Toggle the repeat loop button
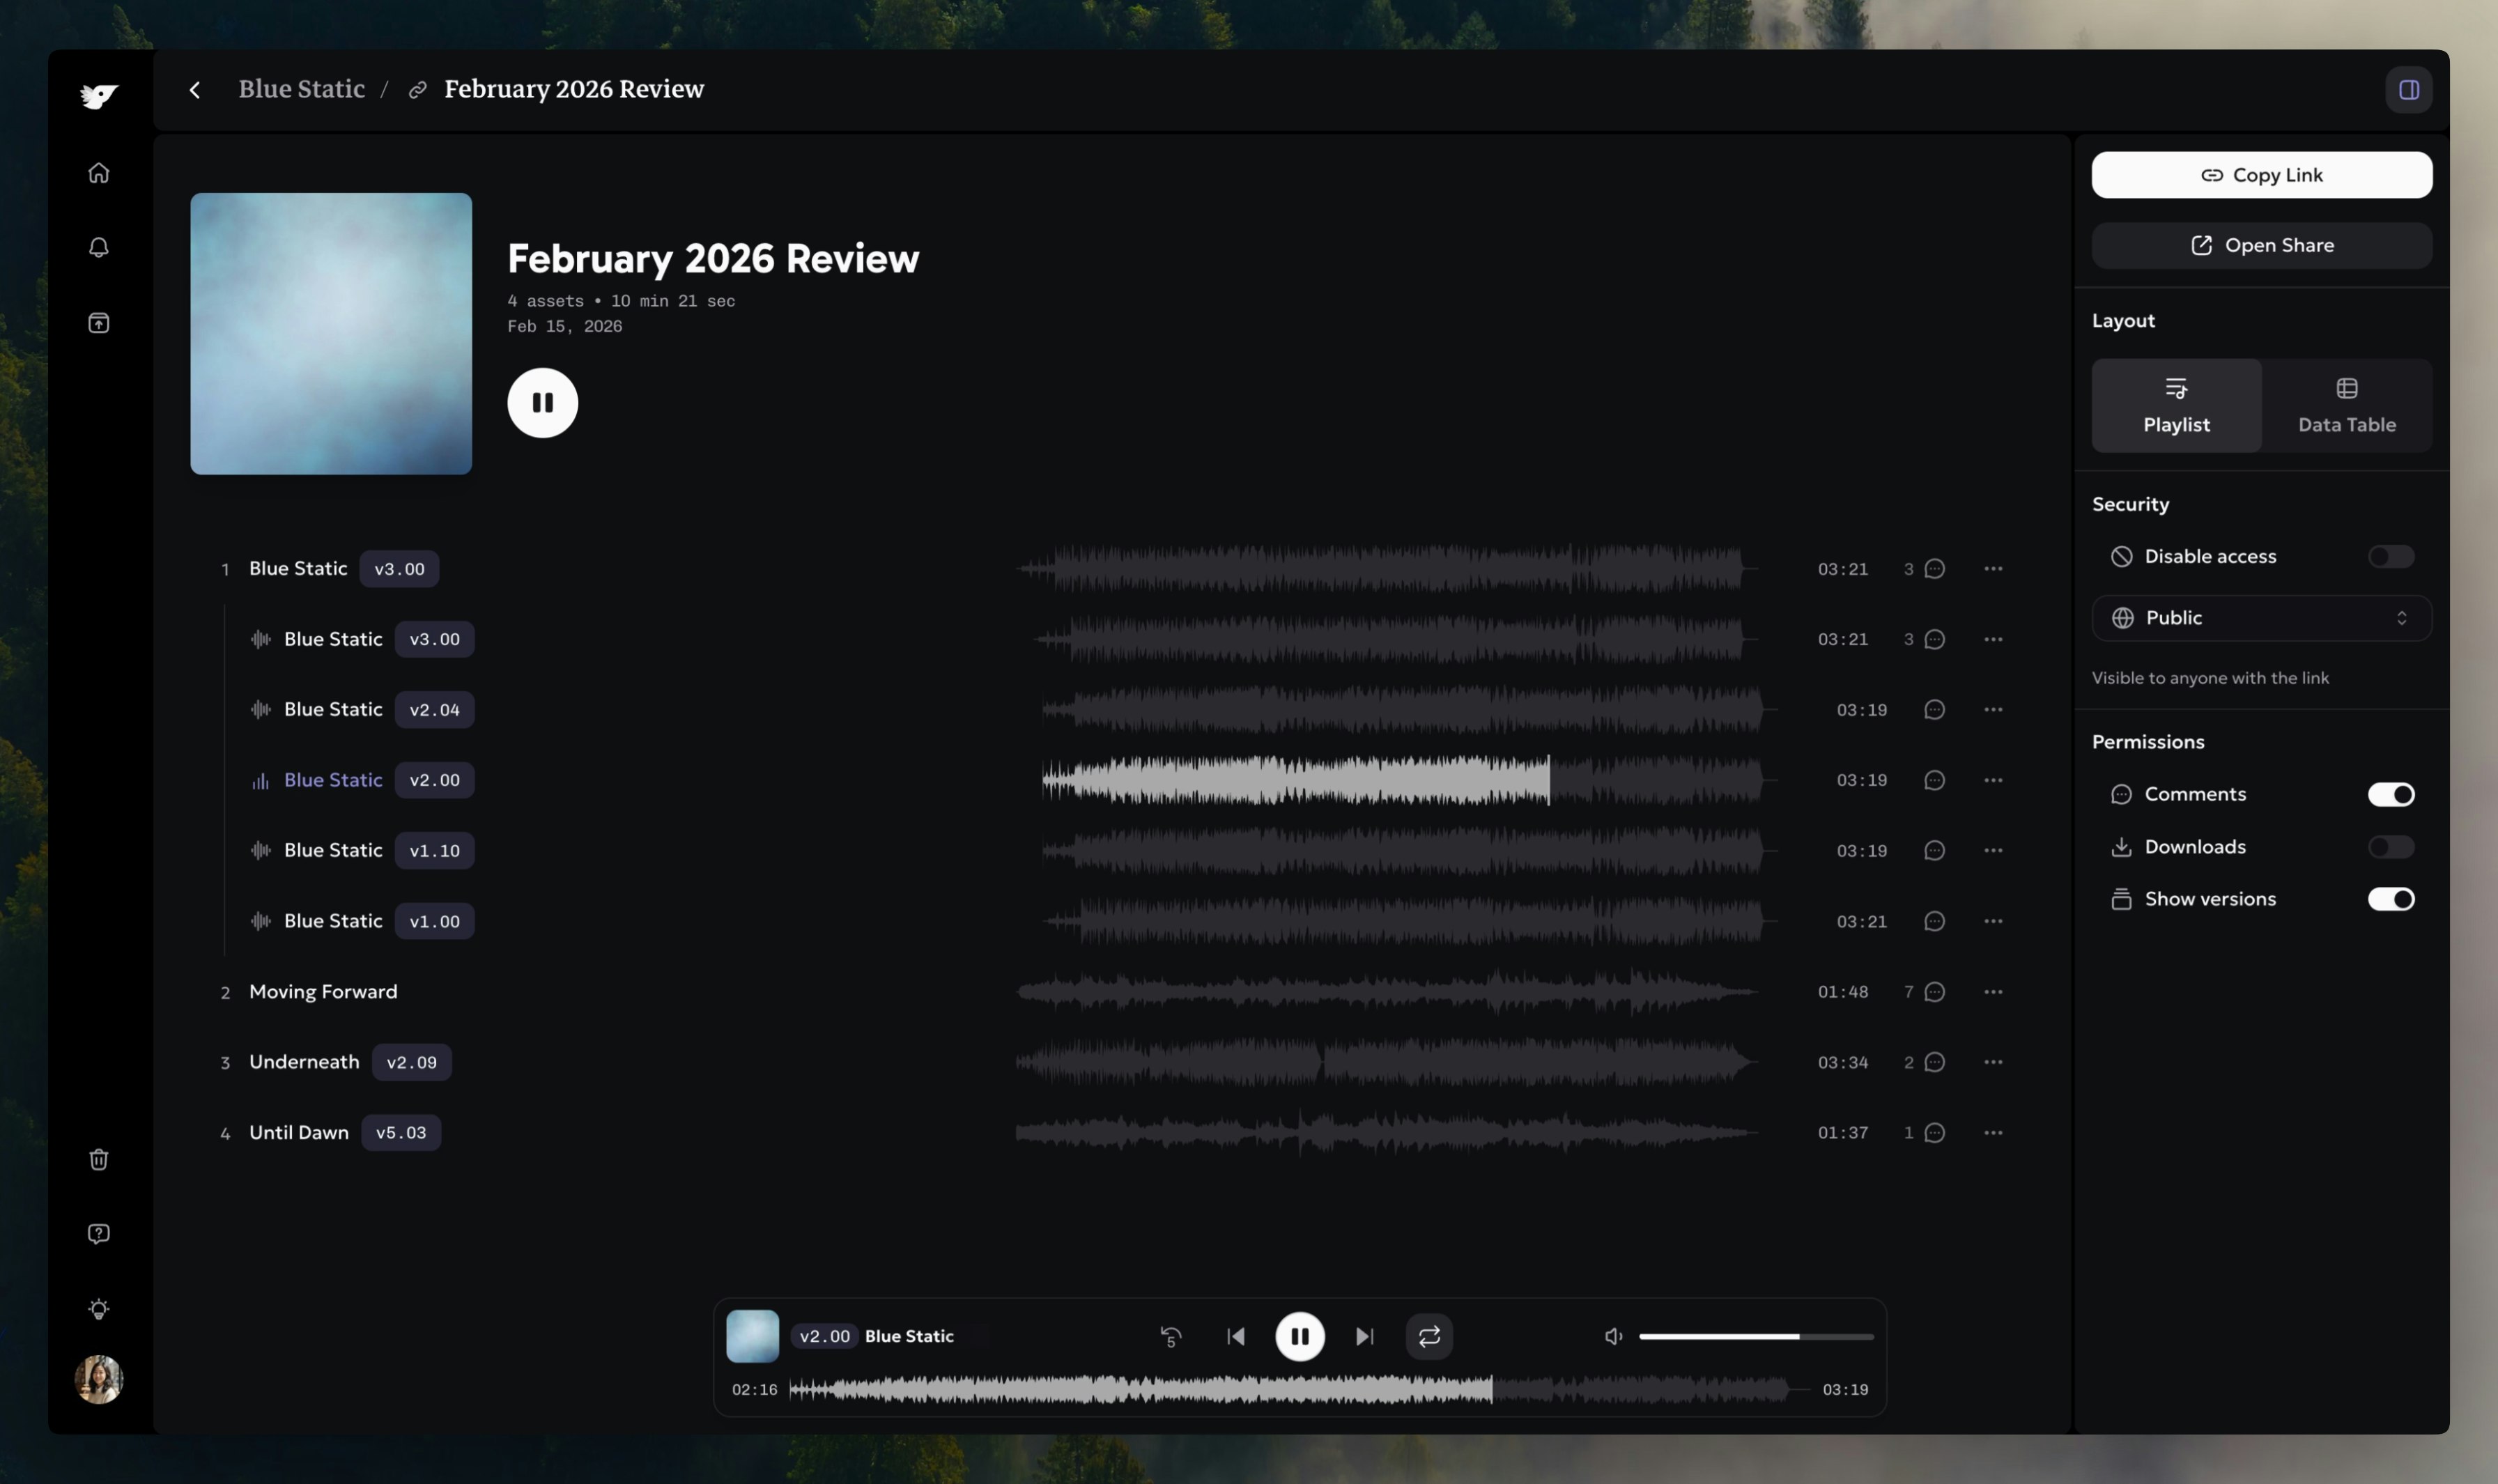Image resolution: width=2498 pixels, height=1484 pixels. coord(1429,1337)
